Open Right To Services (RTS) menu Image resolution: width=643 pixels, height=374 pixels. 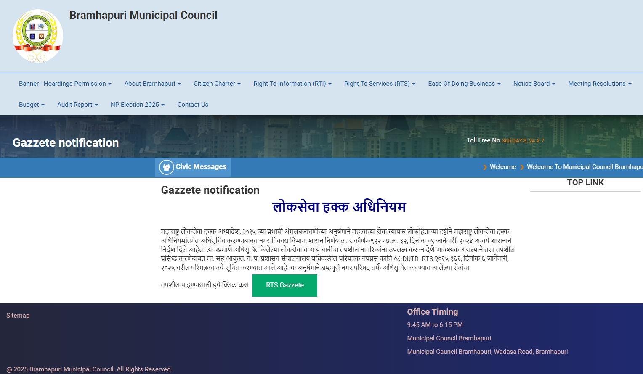pyautogui.click(x=380, y=84)
